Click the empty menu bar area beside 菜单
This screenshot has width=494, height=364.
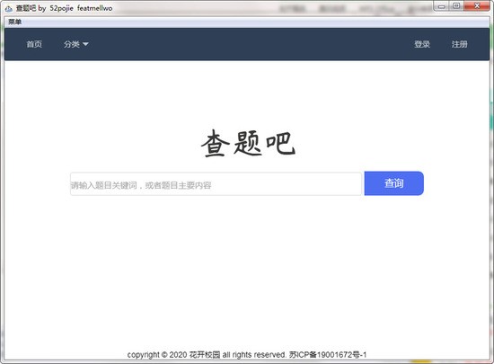252,22
